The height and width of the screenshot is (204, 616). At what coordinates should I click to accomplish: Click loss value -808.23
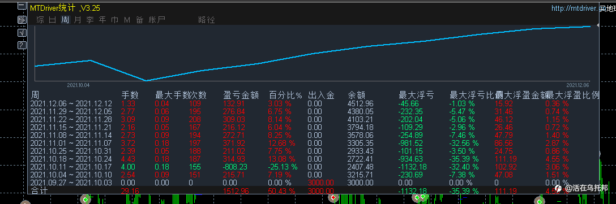pos(235,167)
